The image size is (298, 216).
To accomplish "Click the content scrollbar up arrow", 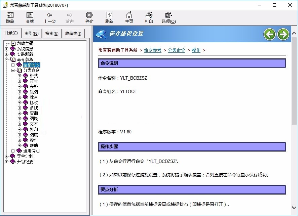I will coord(294,33).
